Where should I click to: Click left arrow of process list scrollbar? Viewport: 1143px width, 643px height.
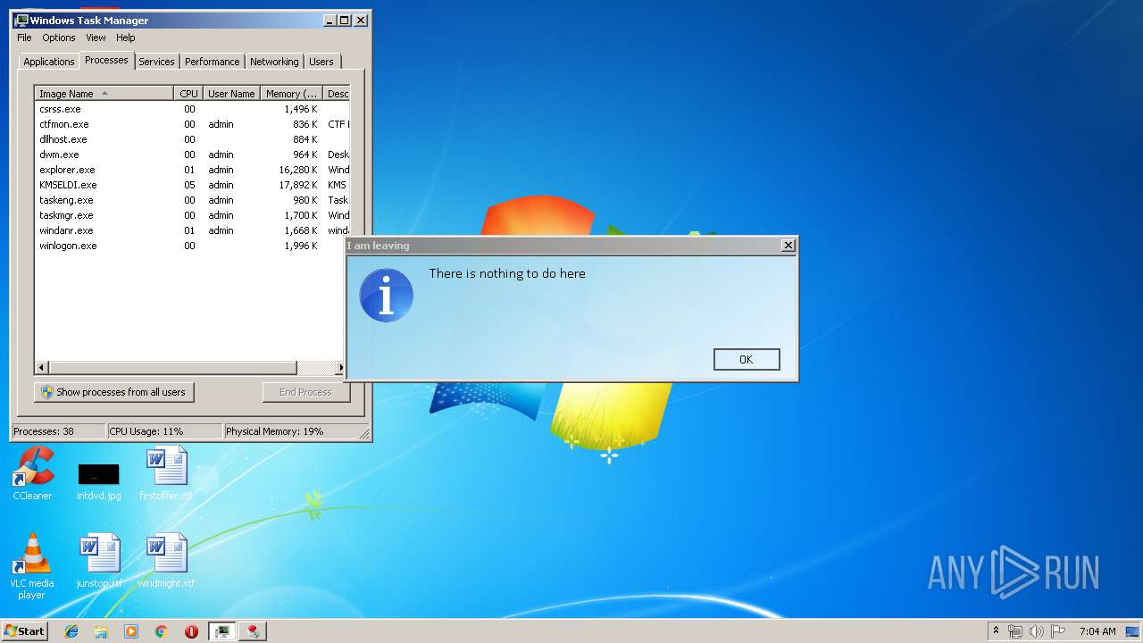(41, 368)
